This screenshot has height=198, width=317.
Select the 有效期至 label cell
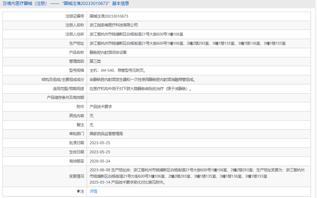click(x=76, y=161)
